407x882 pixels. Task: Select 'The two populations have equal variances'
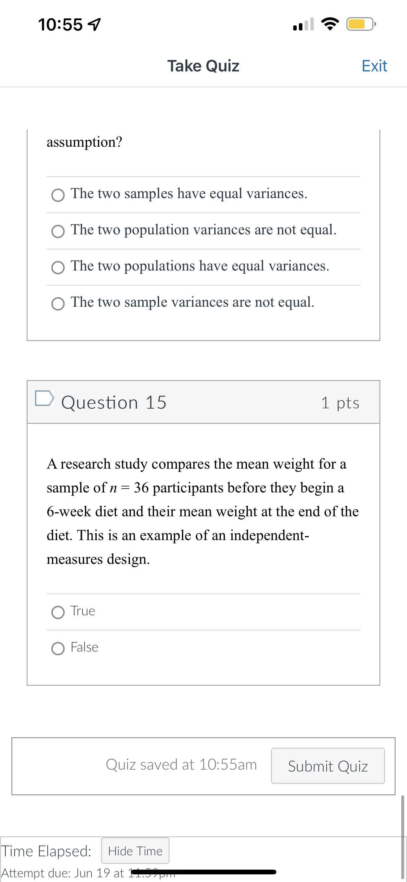[x=58, y=268]
